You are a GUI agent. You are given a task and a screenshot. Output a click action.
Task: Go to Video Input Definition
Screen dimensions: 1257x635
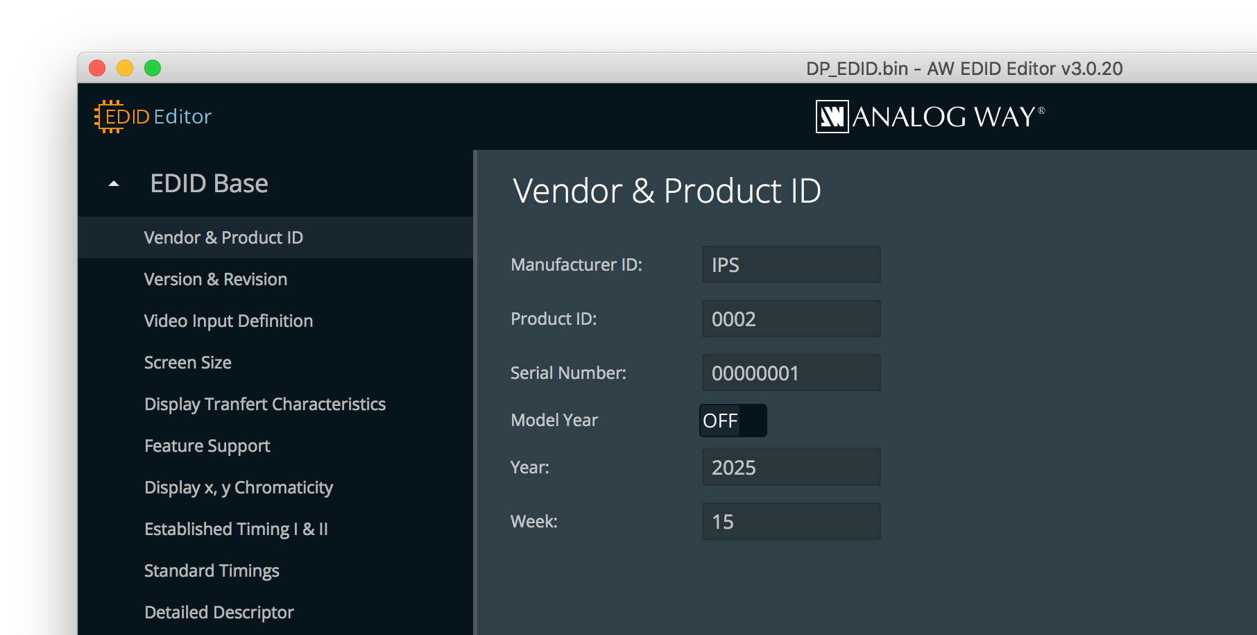[228, 321]
